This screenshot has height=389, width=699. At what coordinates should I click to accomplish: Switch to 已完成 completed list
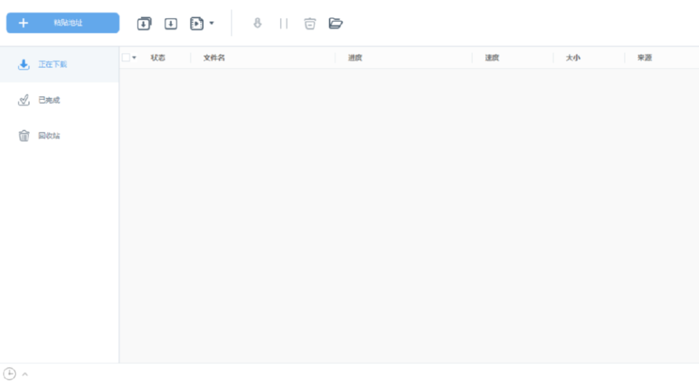[59, 100]
